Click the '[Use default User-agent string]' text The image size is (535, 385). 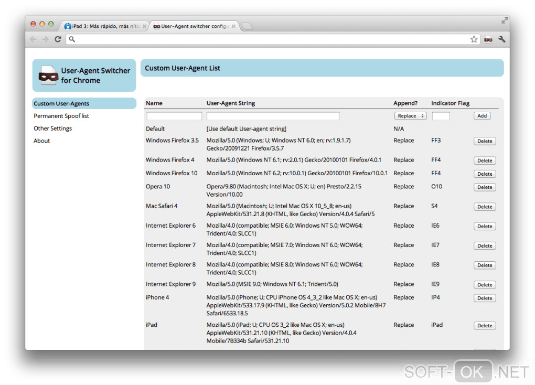coord(247,129)
